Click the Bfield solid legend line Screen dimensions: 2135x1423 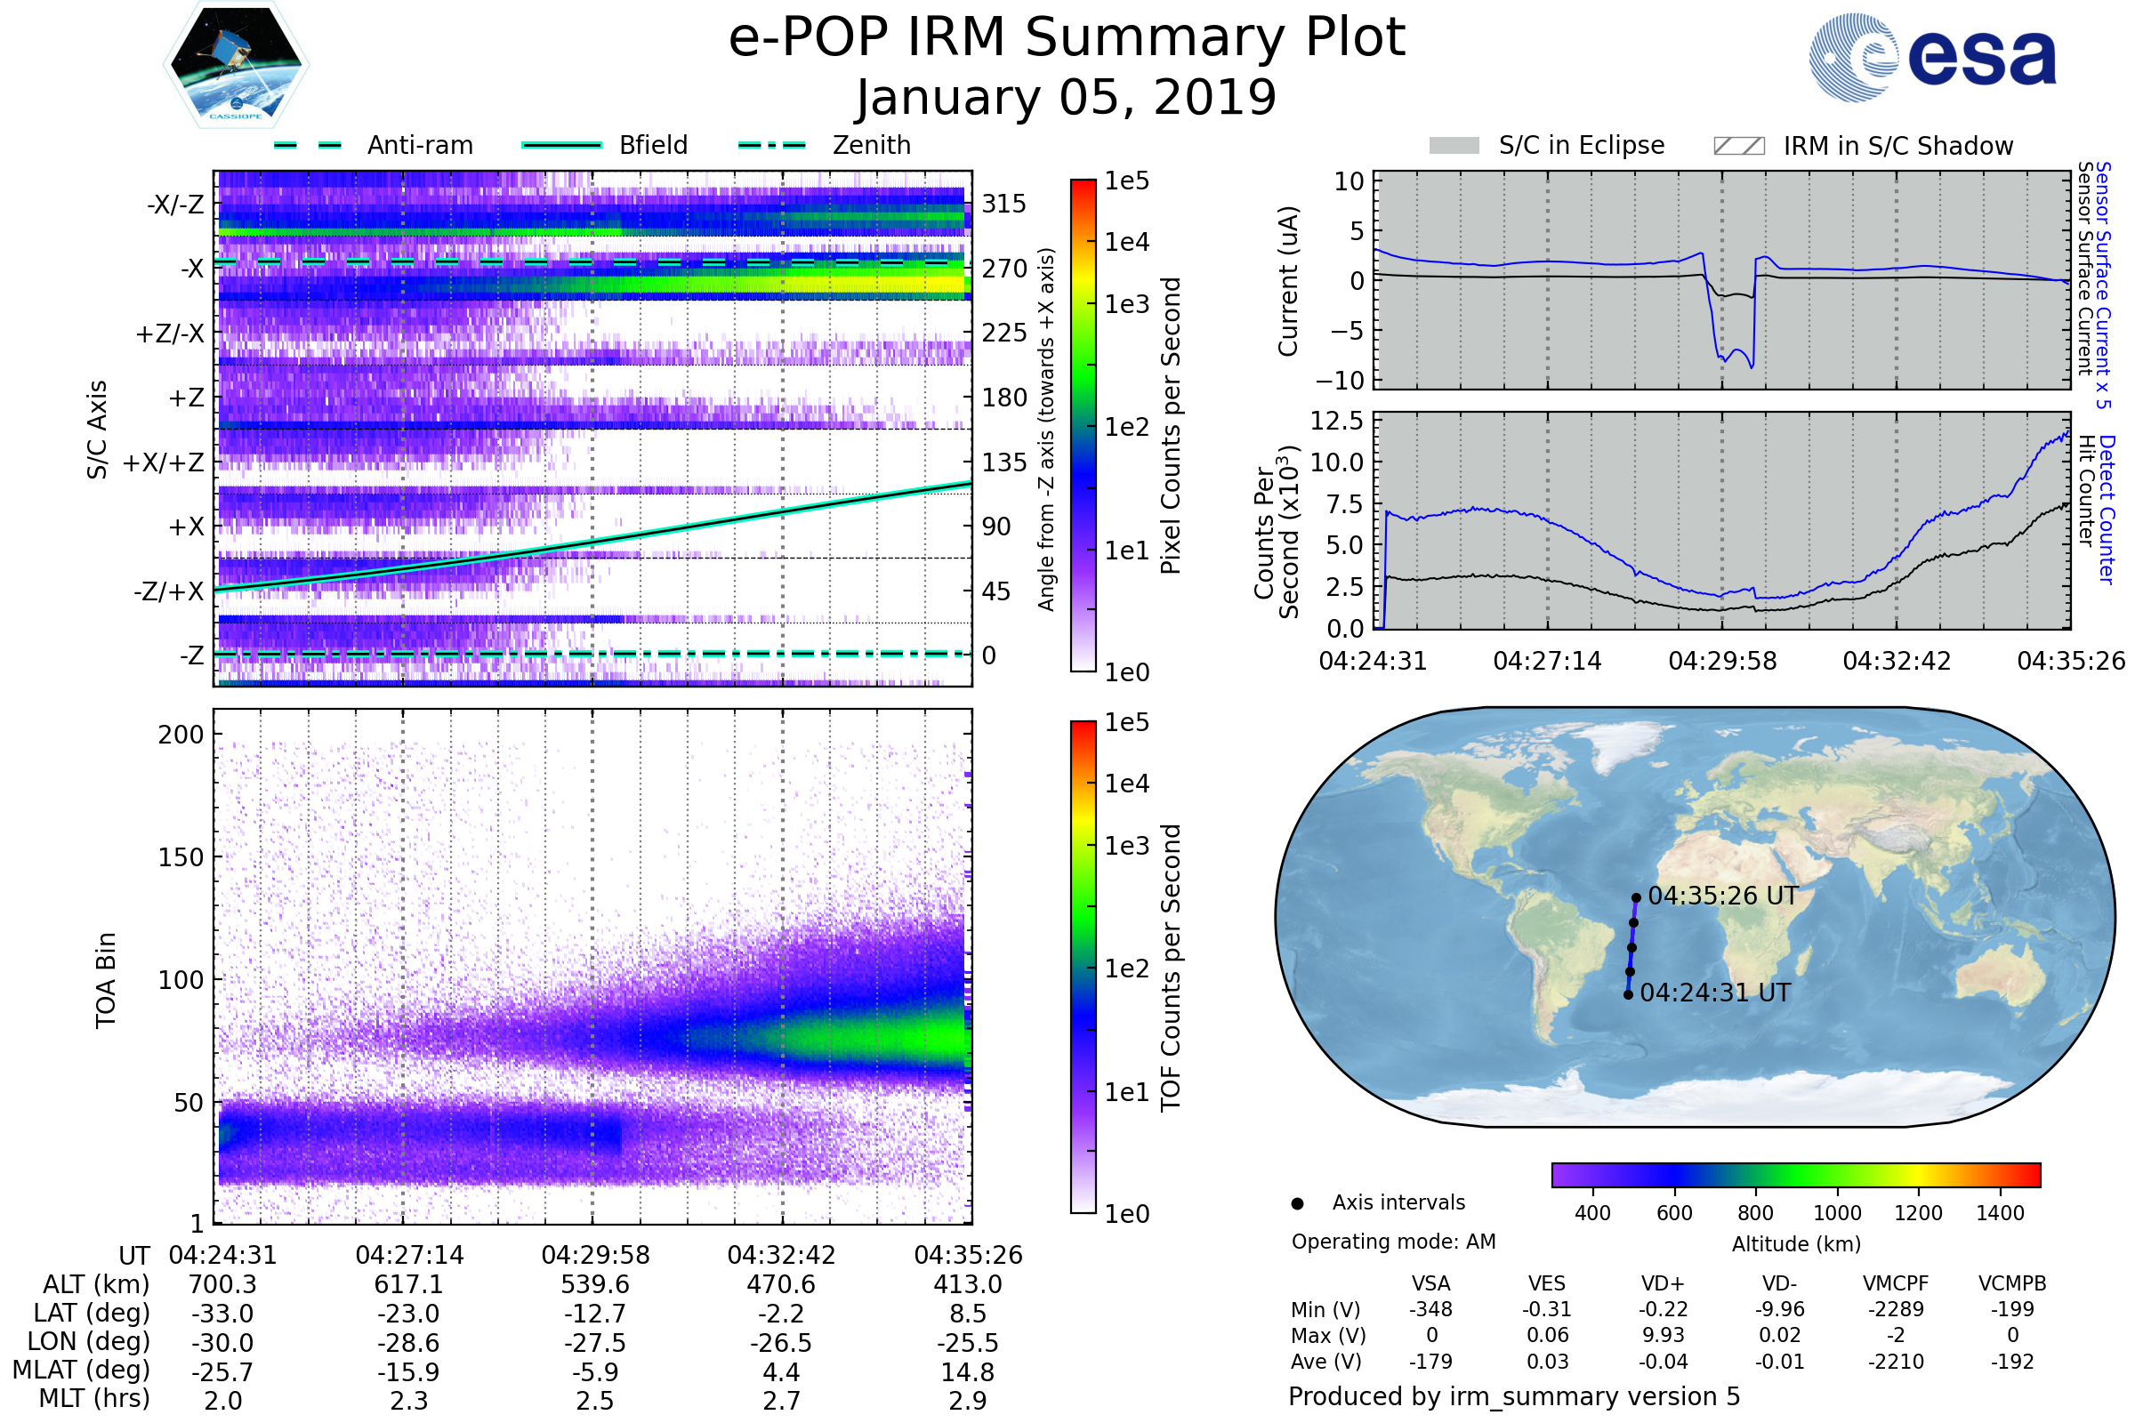click(561, 145)
